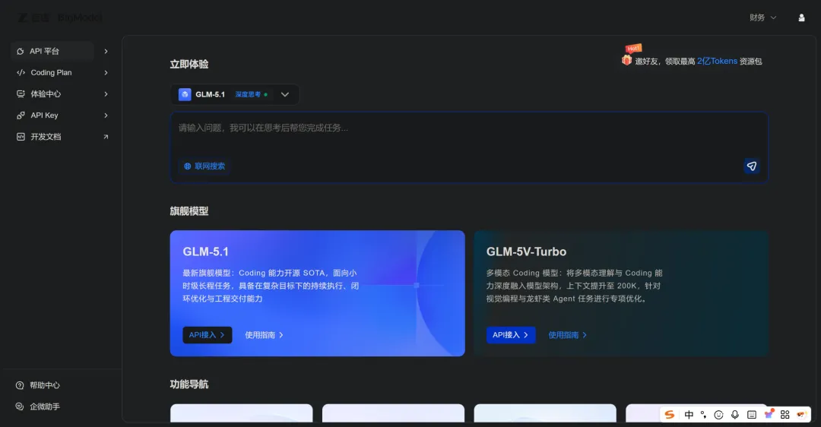Toggle the punctuation mode icon in IME bar
Viewport: 821px width, 427px height.
tap(703, 414)
